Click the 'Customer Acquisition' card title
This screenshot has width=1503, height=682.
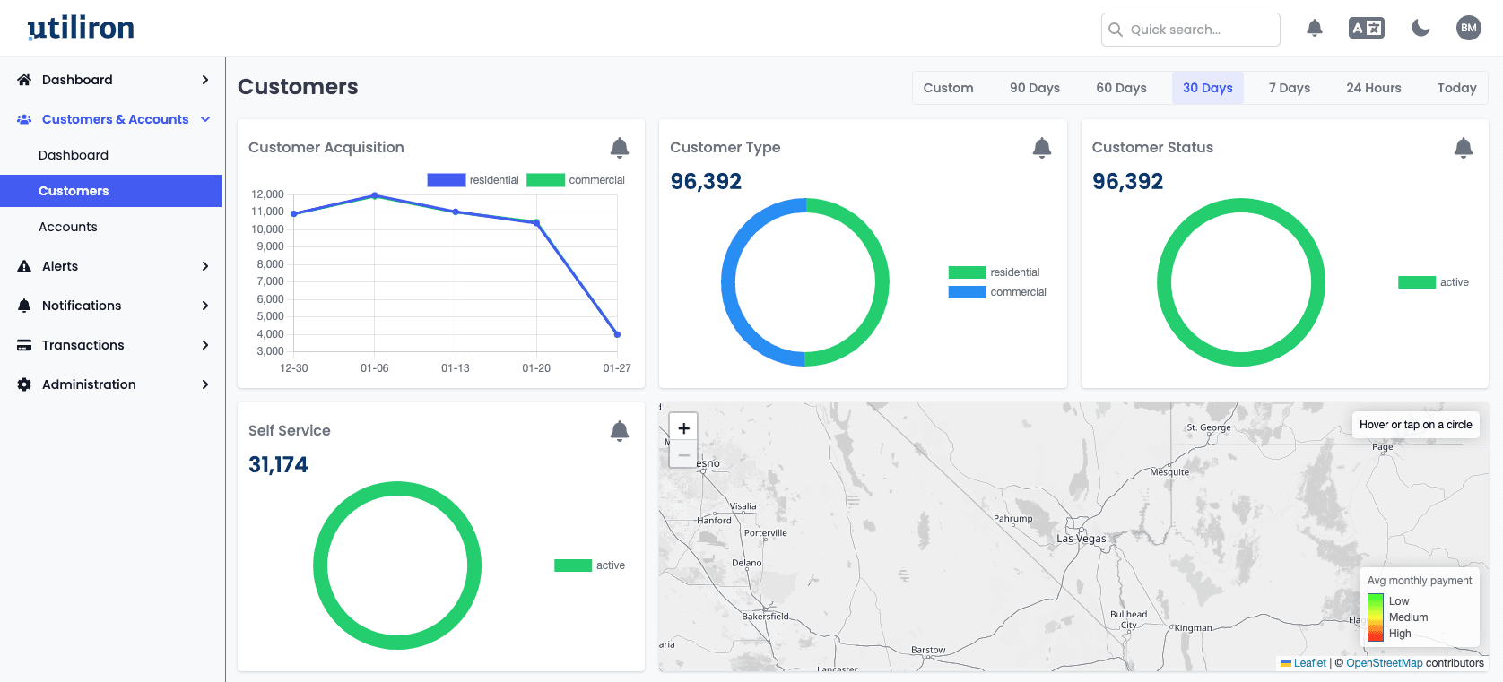click(x=326, y=148)
